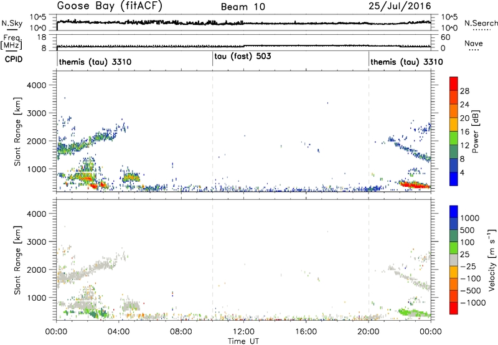Pick the light green Power segment between 12 and 16

pos(454,138)
